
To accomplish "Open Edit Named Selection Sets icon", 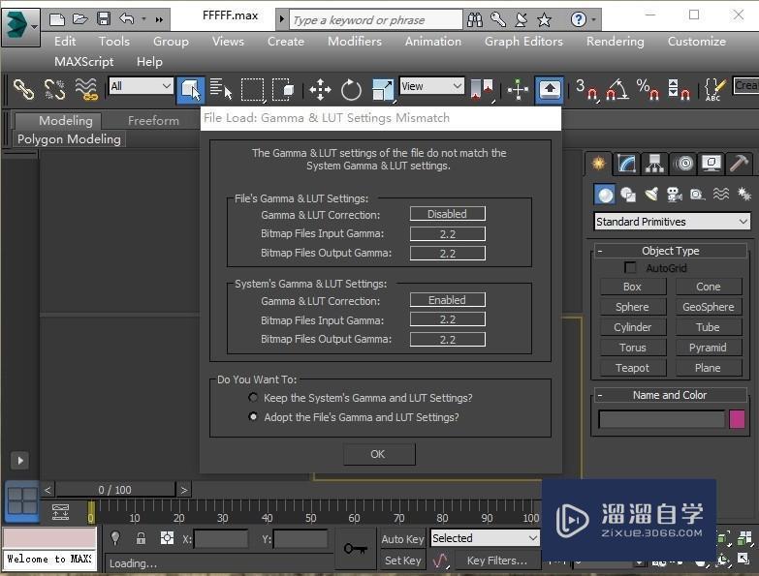I will click(x=714, y=90).
